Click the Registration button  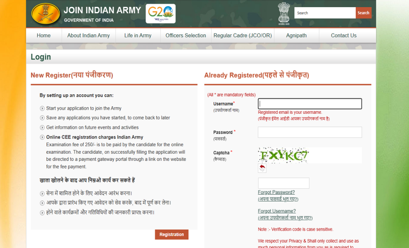[x=172, y=234]
